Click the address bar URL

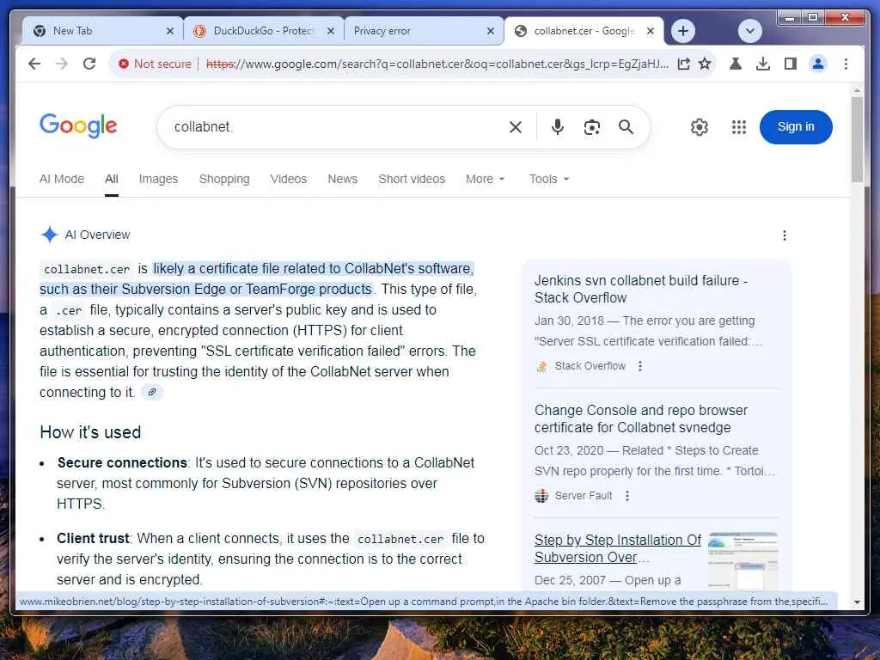[437, 64]
